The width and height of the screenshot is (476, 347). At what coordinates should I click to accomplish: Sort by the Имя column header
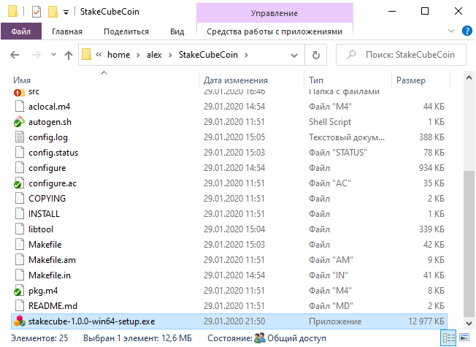click(22, 80)
